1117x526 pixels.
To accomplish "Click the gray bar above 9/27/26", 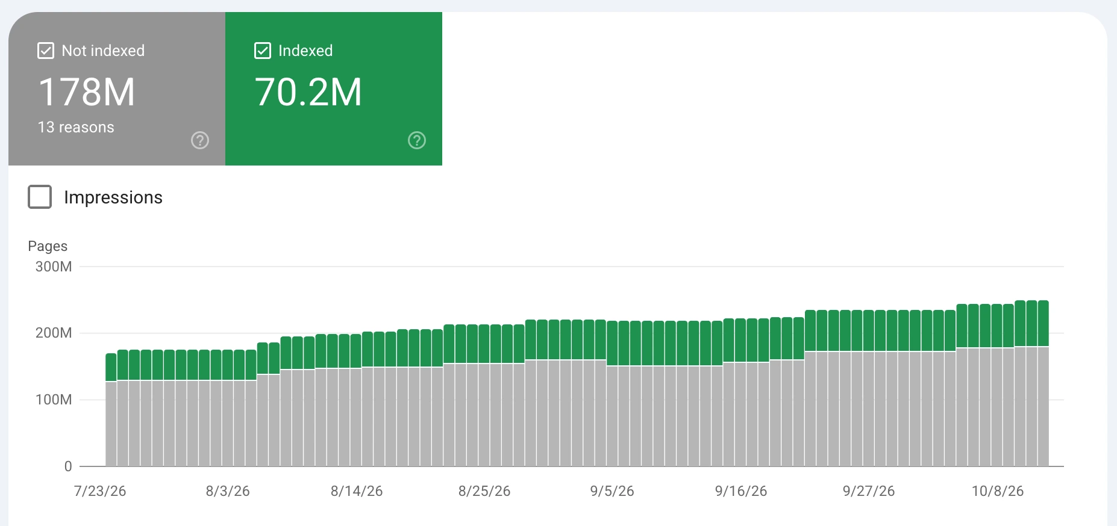I will point(869,409).
